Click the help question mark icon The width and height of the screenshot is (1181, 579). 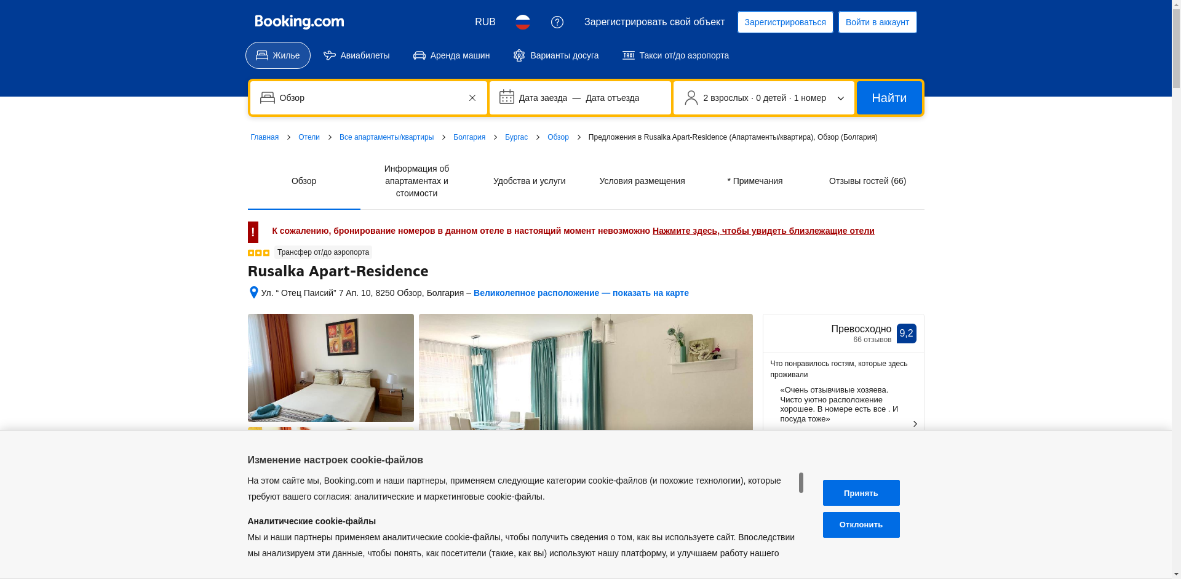557,22
